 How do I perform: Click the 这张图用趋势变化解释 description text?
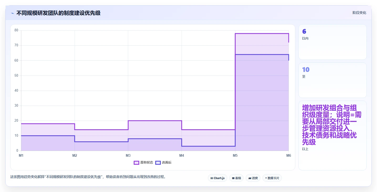coord(88,177)
